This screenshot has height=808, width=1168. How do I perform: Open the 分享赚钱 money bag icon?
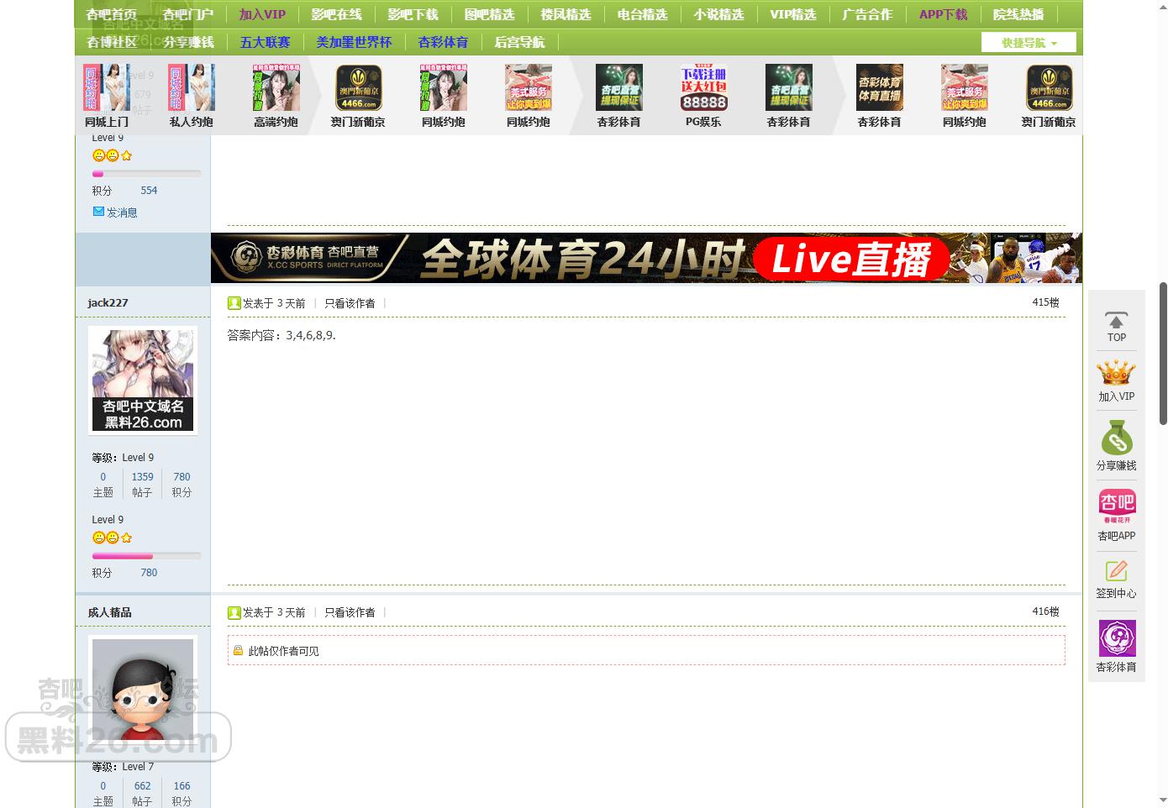click(x=1116, y=438)
